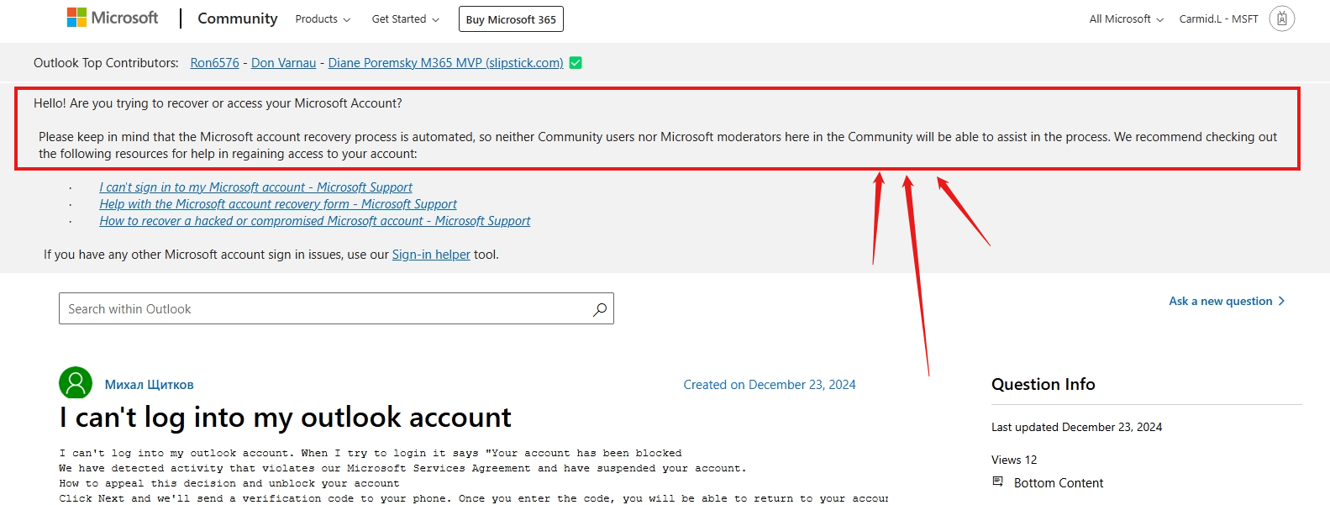Image resolution: width=1330 pixels, height=505 pixels.
Task: Click the Bottom Content icon
Action: click(x=998, y=482)
